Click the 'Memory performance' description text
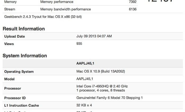The width and height of the screenshot is (185, 112). [x=57, y=2]
